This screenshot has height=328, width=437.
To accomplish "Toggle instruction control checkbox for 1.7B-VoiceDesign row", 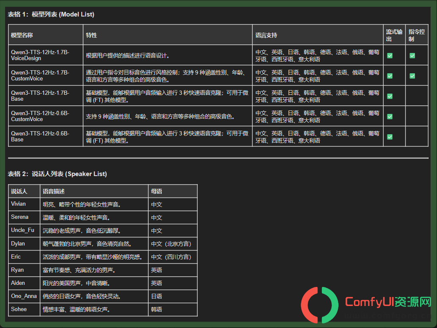I will click(412, 56).
